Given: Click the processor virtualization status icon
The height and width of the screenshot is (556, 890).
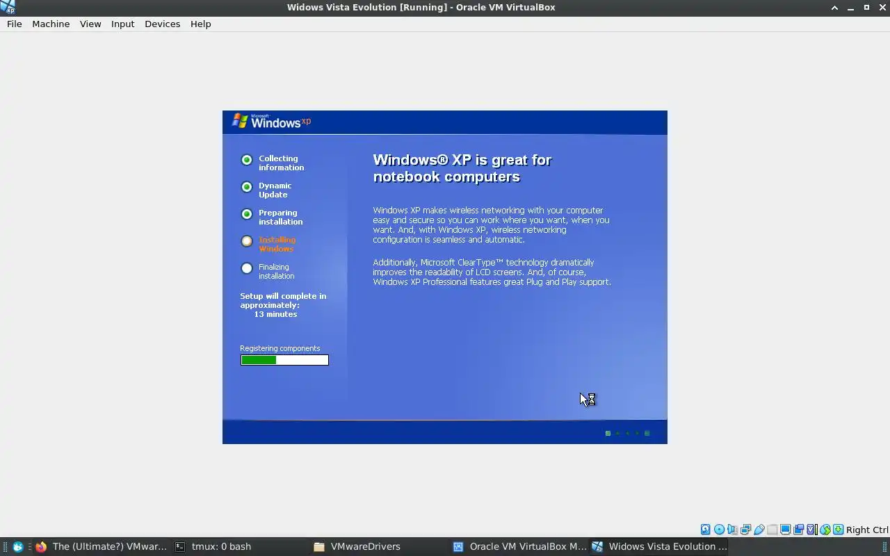Looking at the screenshot, I should 812,530.
